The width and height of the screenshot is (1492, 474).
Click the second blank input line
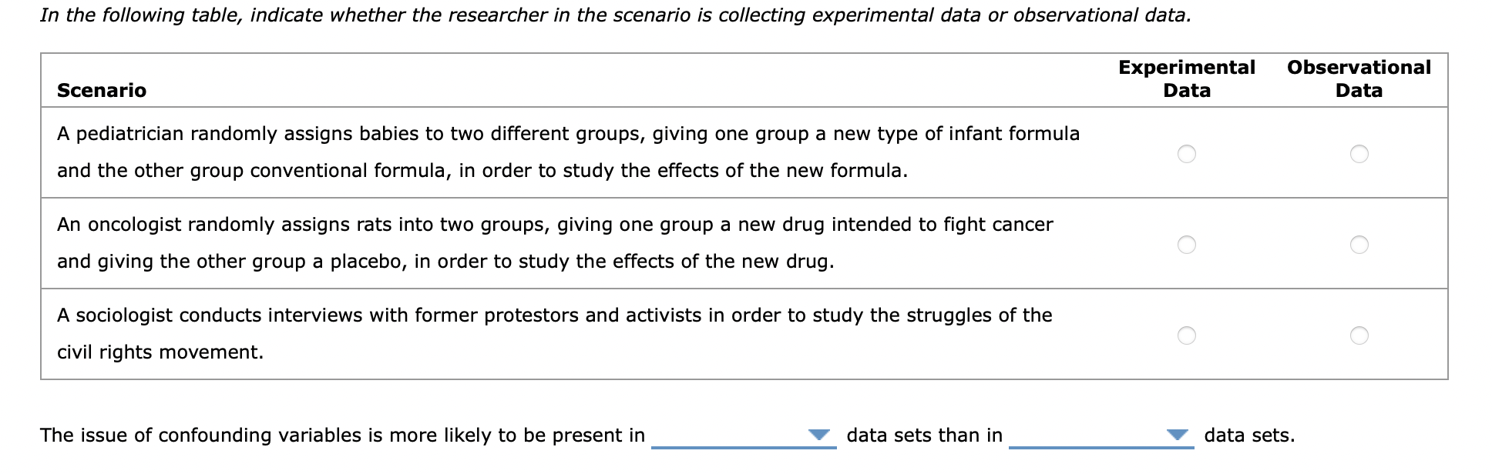tap(1102, 446)
